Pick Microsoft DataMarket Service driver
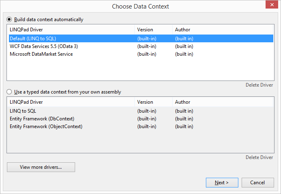281x194 pixels. 141,54
